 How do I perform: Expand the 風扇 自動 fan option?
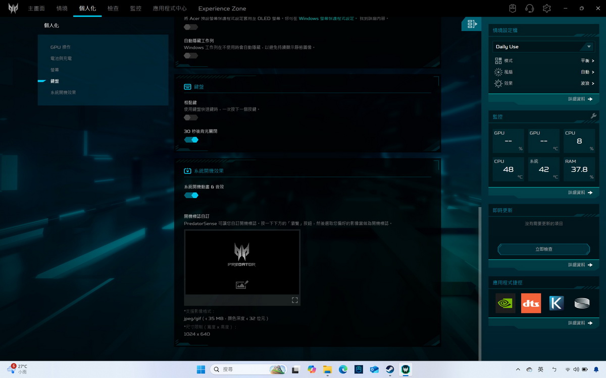pos(587,72)
